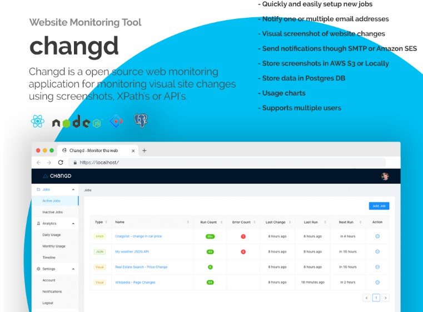This screenshot has height=312, width=423.
Task: Click the Jobs folder icon in sidebar
Action: coord(38,189)
